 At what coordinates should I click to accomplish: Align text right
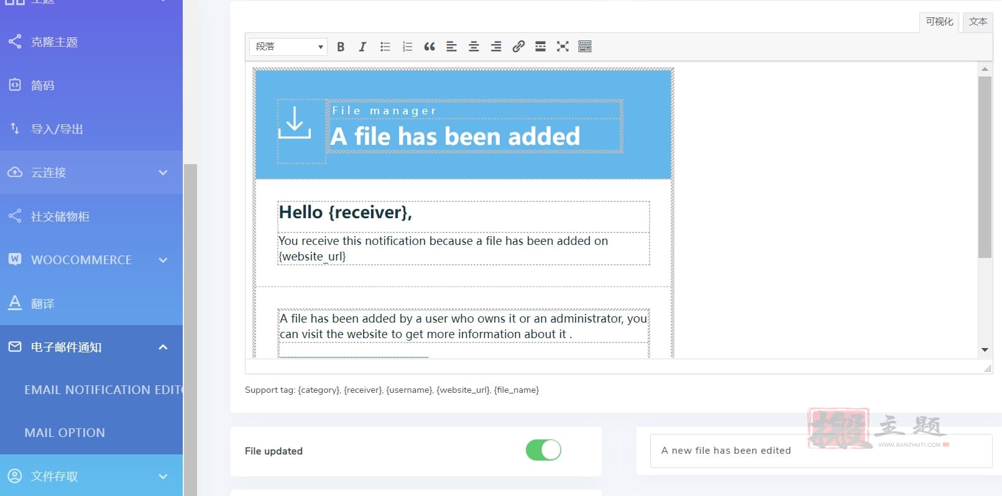496,47
